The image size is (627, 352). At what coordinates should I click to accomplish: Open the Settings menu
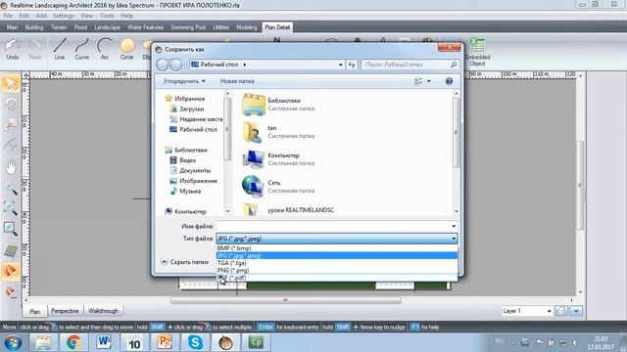[63, 16]
